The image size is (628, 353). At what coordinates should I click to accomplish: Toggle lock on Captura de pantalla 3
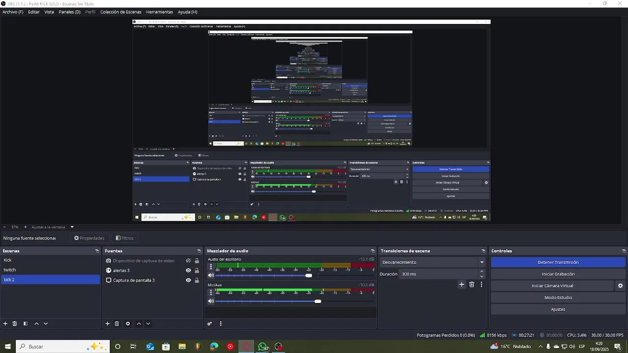pos(197,280)
